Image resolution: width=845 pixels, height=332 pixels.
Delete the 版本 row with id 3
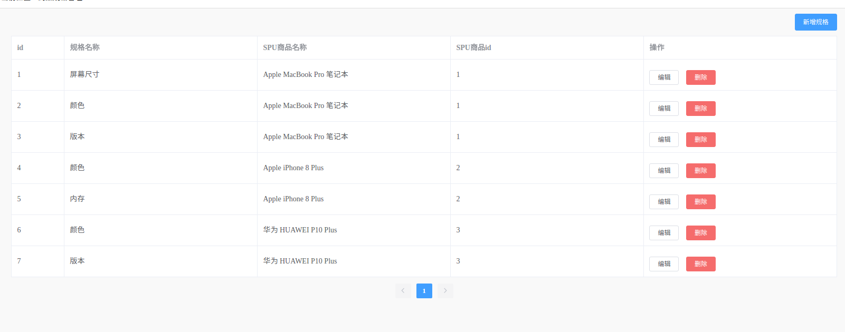pos(701,140)
